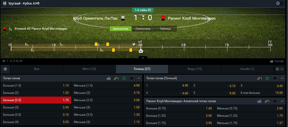Click green cash-out icon in Тотал голов (Точный) header

pos(267,78)
